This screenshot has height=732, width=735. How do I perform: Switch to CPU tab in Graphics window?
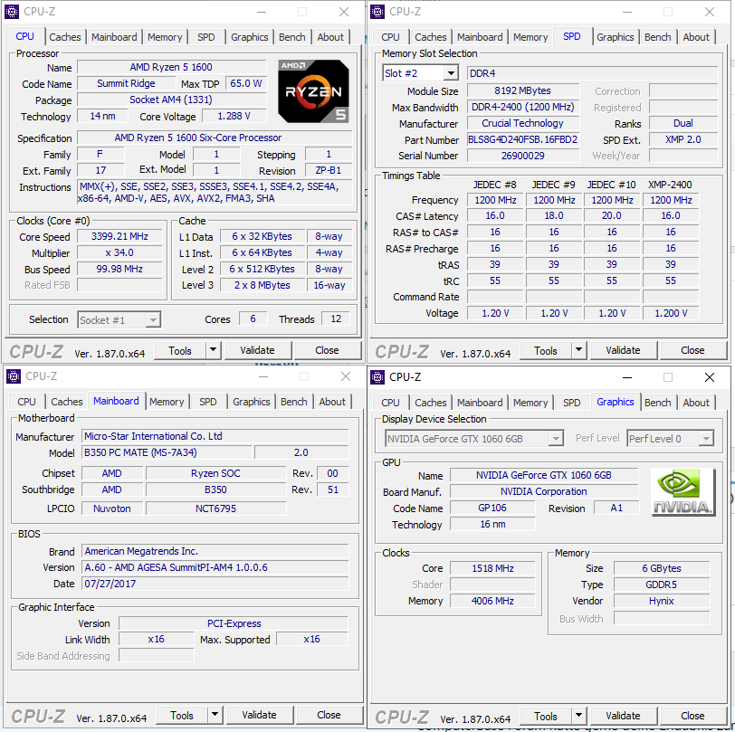pyautogui.click(x=390, y=403)
